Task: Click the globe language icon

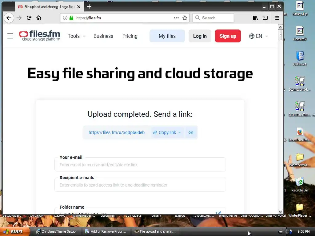Action: (x=252, y=36)
